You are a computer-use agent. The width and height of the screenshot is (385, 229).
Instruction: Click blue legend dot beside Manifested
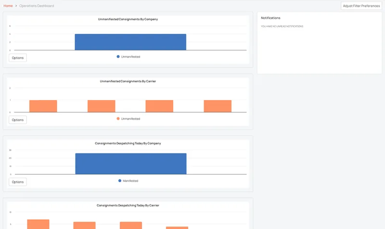(120, 181)
